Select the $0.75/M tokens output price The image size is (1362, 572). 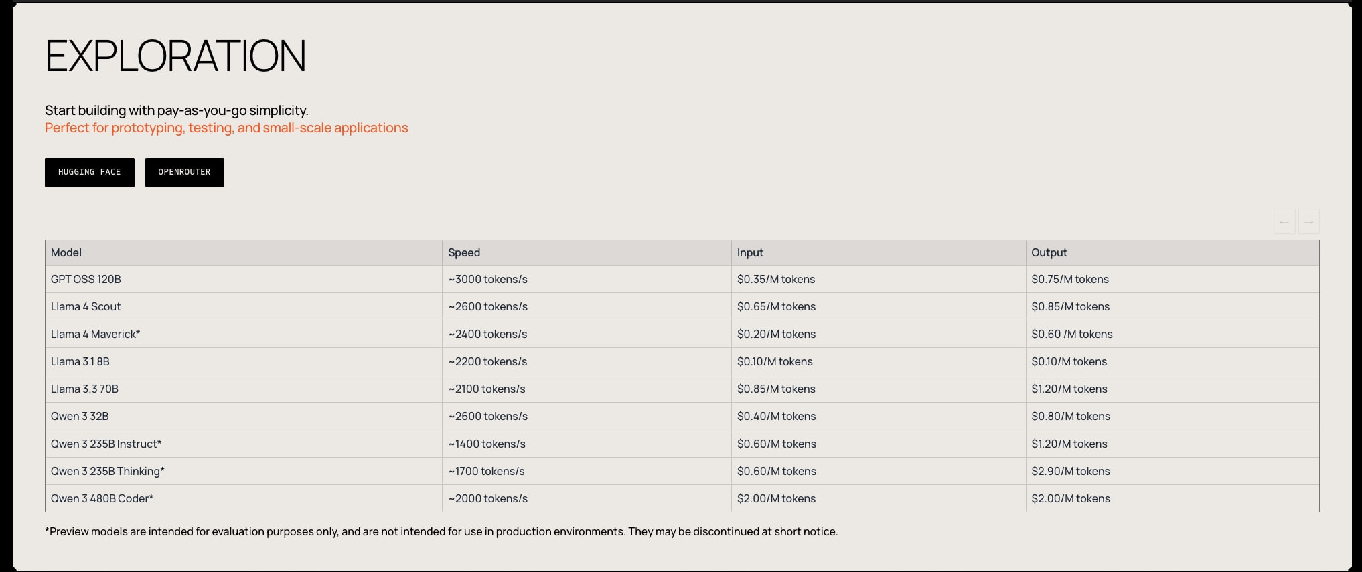click(x=1070, y=280)
